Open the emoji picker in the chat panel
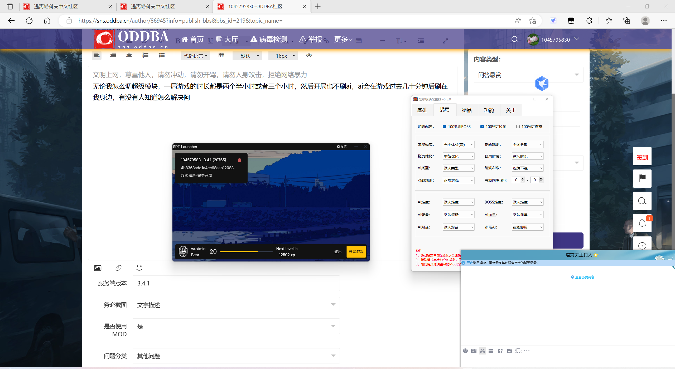 [465, 351]
